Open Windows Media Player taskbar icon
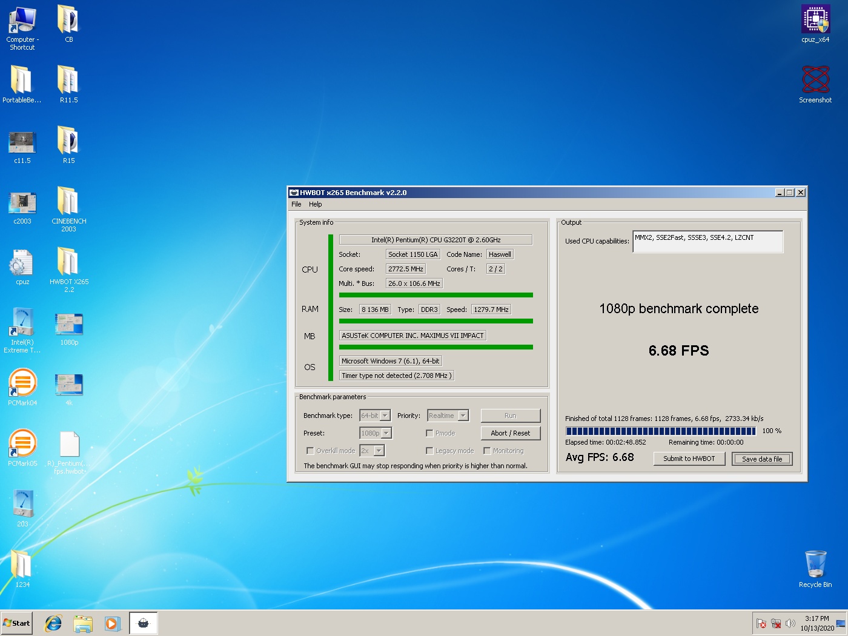The height and width of the screenshot is (636, 848). 112,623
